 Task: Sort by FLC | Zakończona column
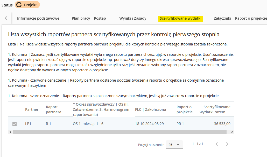point(150,109)
